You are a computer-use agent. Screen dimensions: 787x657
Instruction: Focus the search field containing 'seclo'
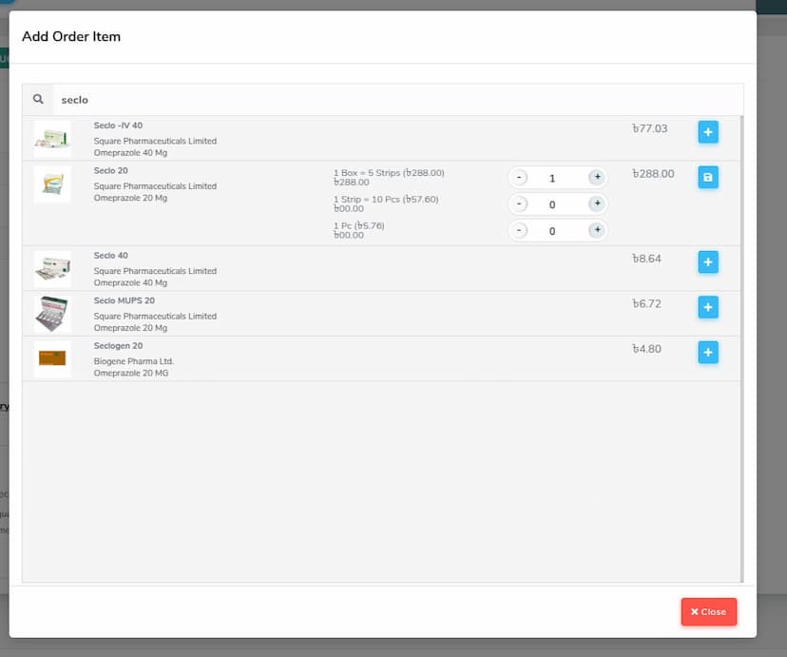click(380, 100)
